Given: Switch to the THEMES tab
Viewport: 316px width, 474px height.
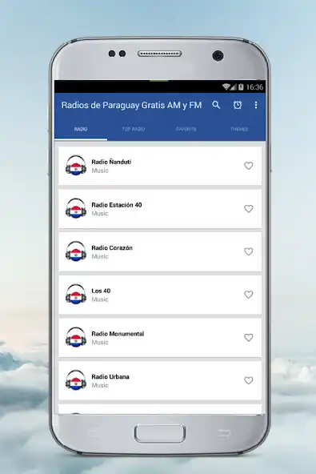Looking at the screenshot, I should (x=239, y=129).
